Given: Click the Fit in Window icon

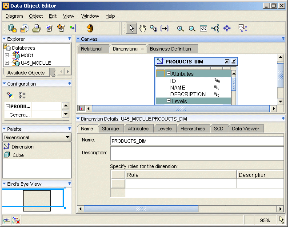Looking at the screenshot, I should point(204,28).
